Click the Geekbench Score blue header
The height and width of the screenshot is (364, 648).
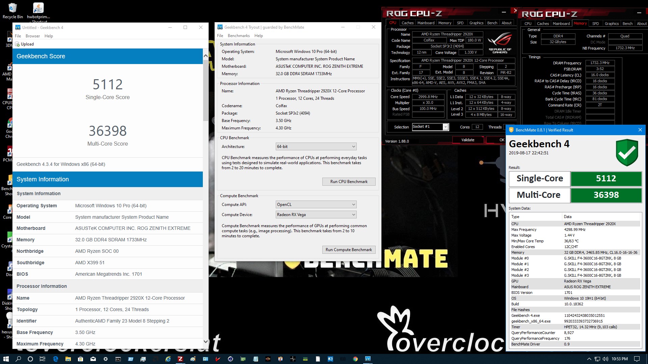click(x=108, y=56)
